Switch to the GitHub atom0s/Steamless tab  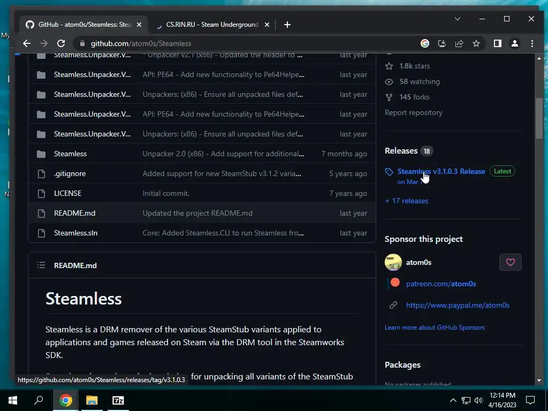click(x=84, y=25)
